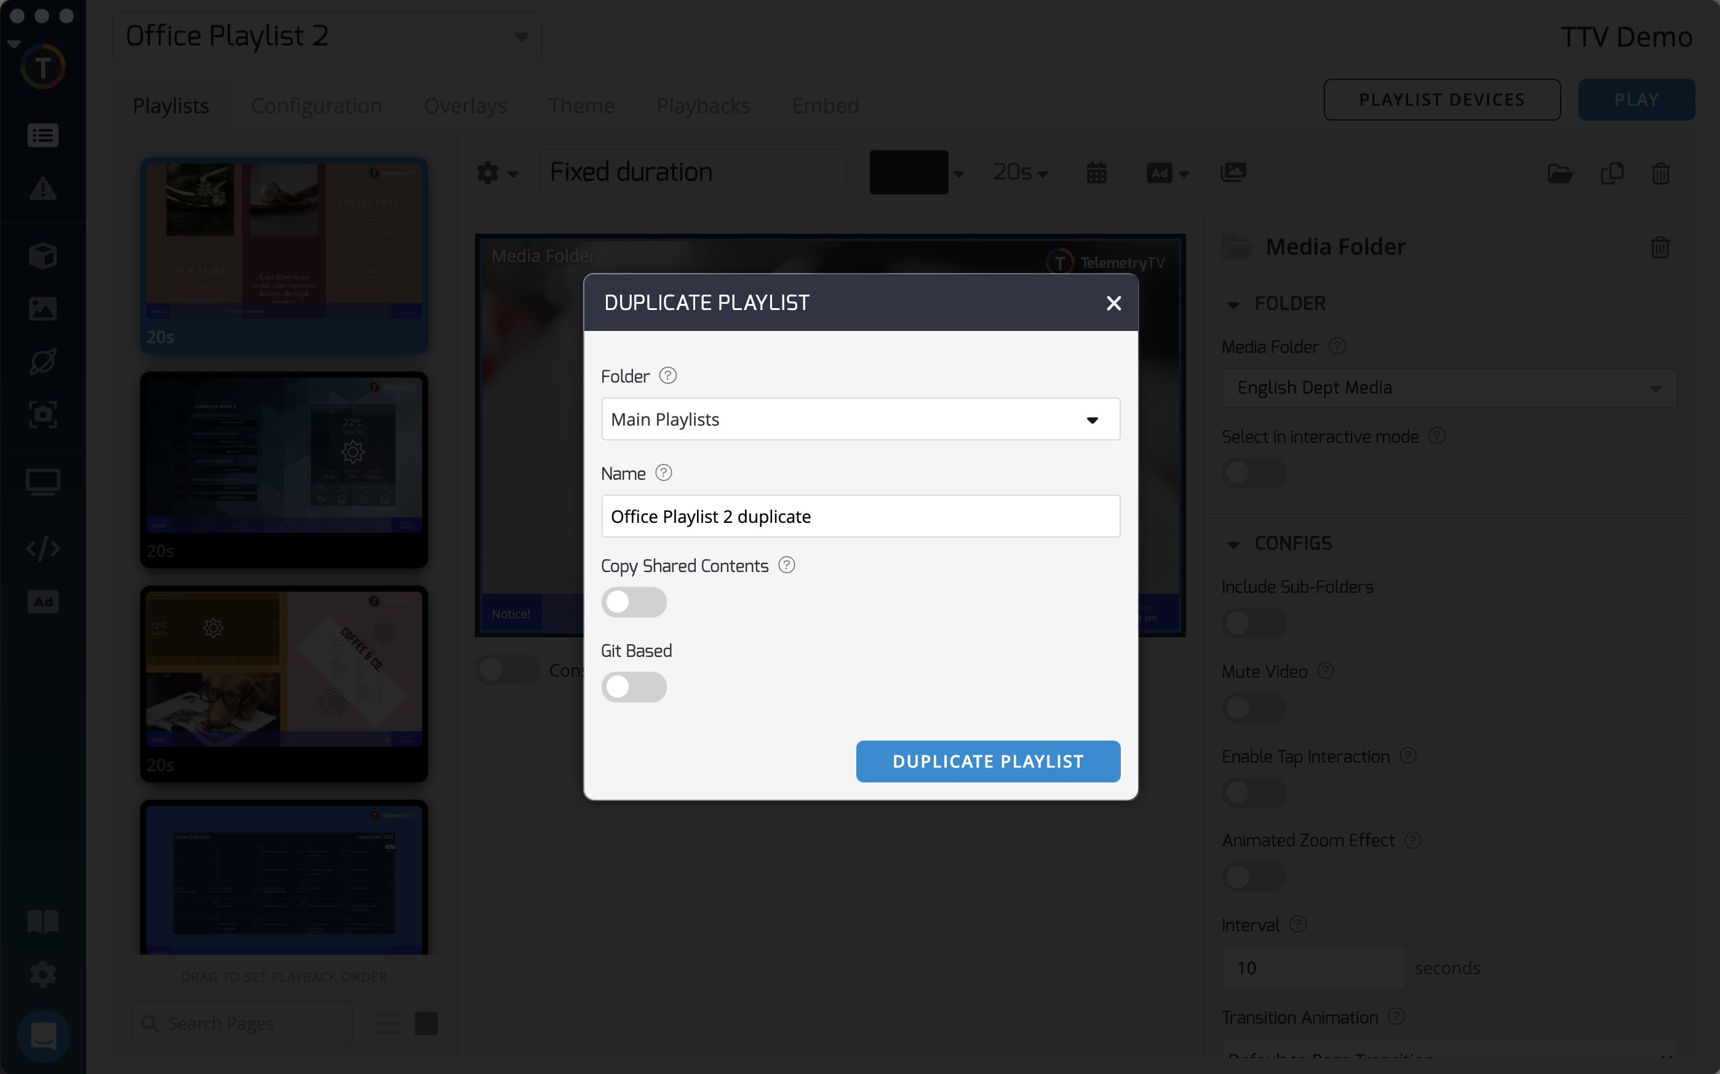
Task: Click the code brackets sidebar icon
Action: point(42,548)
